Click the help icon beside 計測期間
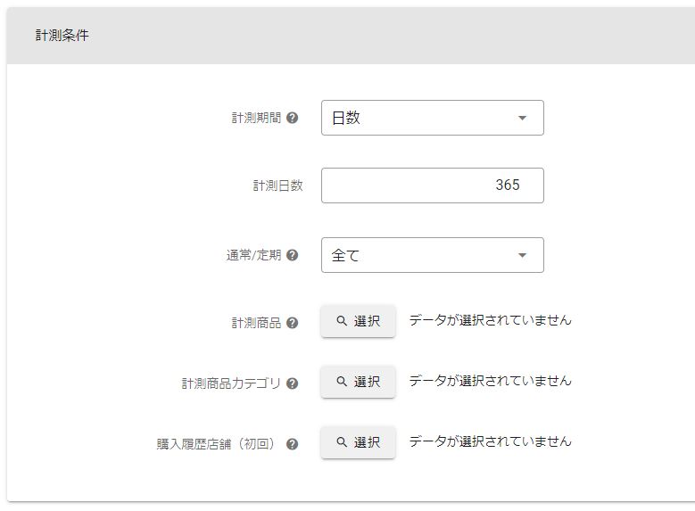This screenshot has height=511, width=695. 293,118
